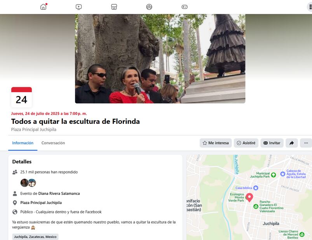Image resolution: width=312 pixels, height=240 pixels.
Task: Open the Gaming icon in top bar
Action: pyautogui.click(x=185, y=7)
